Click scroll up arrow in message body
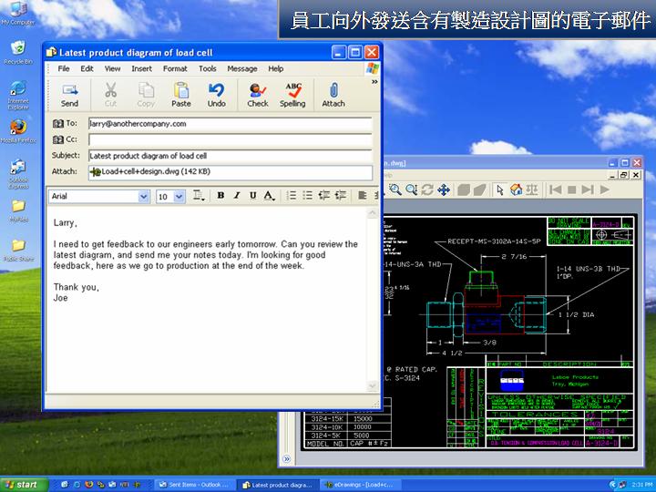The image size is (656, 492). click(x=373, y=213)
